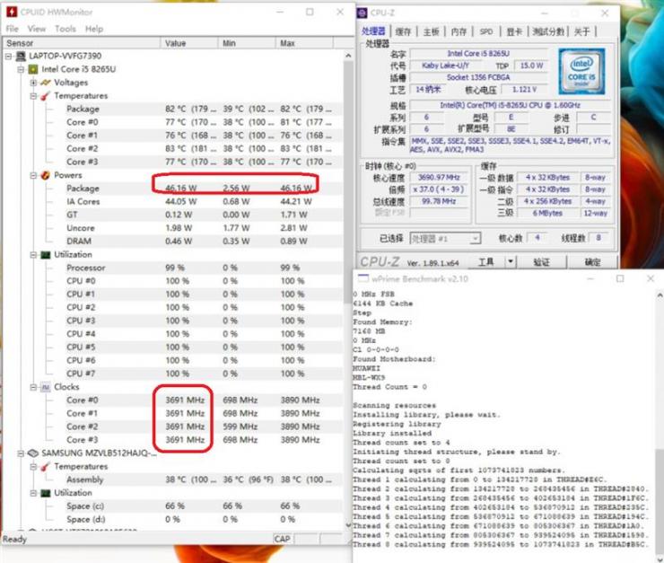The width and height of the screenshot is (664, 563).
Task: Click the Voltages lightning icon
Action: [x=45, y=83]
